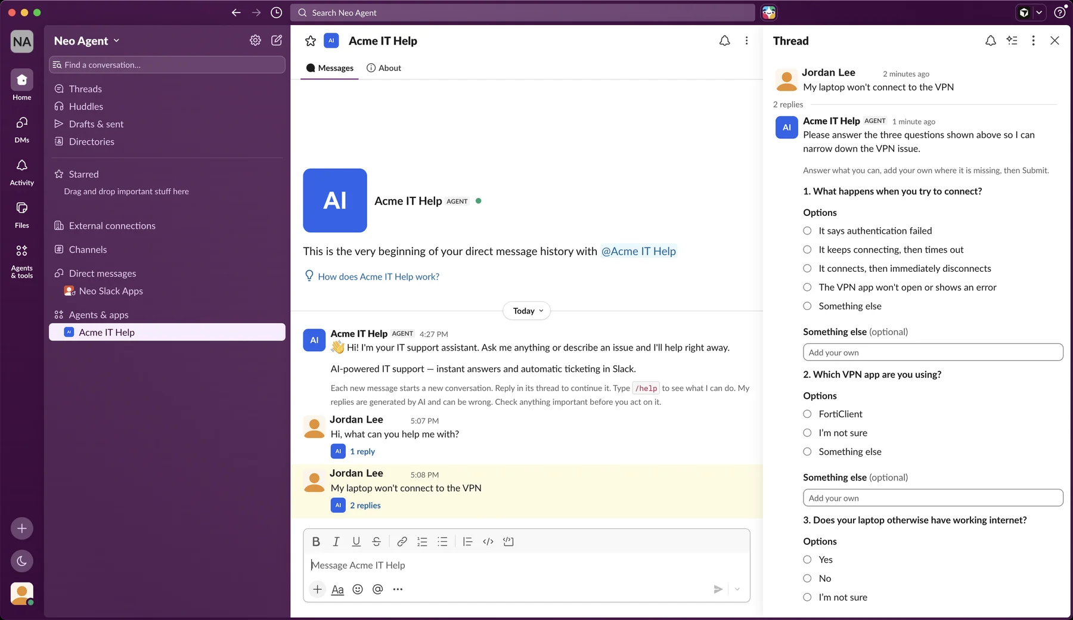The width and height of the screenshot is (1073, 620).
Task: Open the '2 replies' thread link
Action: tap(365, 505)
